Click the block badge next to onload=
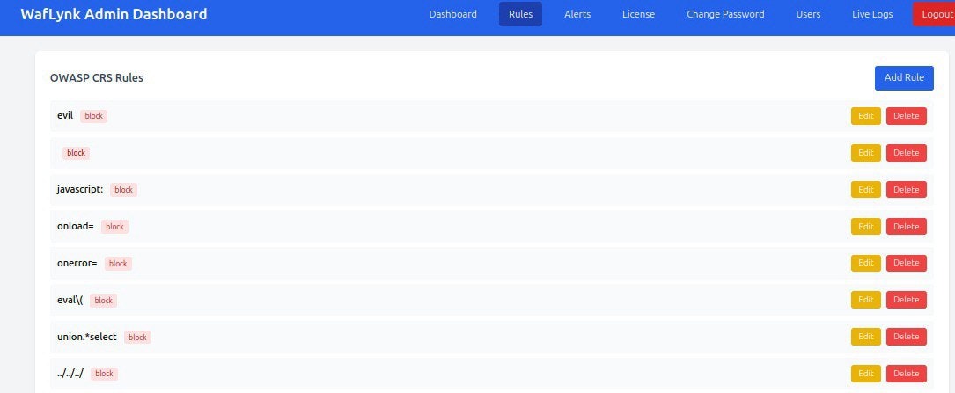This screenshot has height=393, width=955. pos(114,226)
